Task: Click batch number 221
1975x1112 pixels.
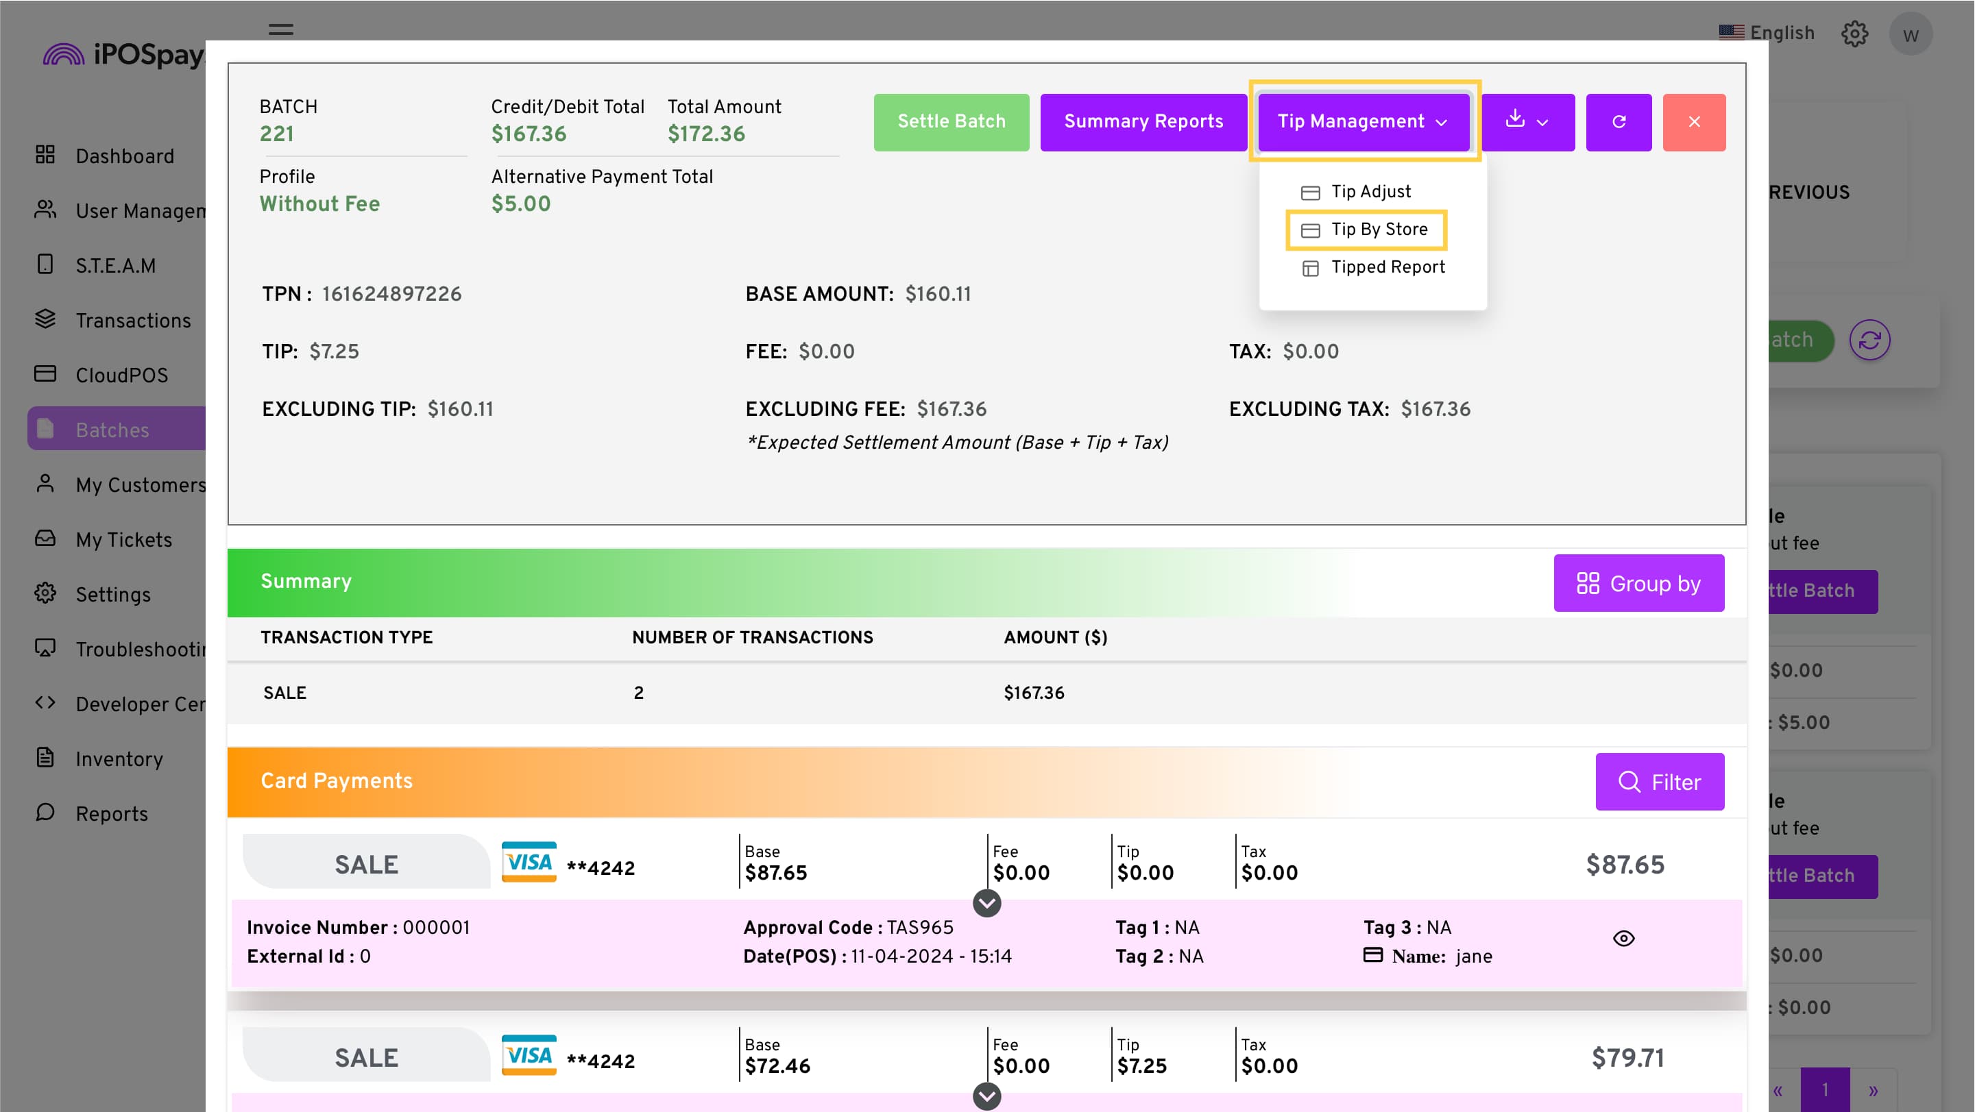Action: click(277, 134)
